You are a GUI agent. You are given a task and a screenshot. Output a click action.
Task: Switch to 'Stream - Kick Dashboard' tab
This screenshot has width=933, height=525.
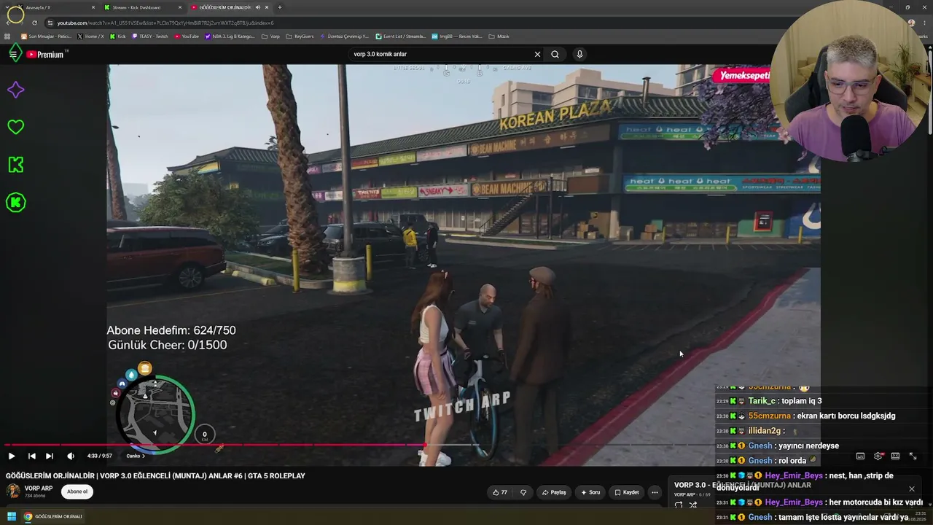[x=142, y=7]
